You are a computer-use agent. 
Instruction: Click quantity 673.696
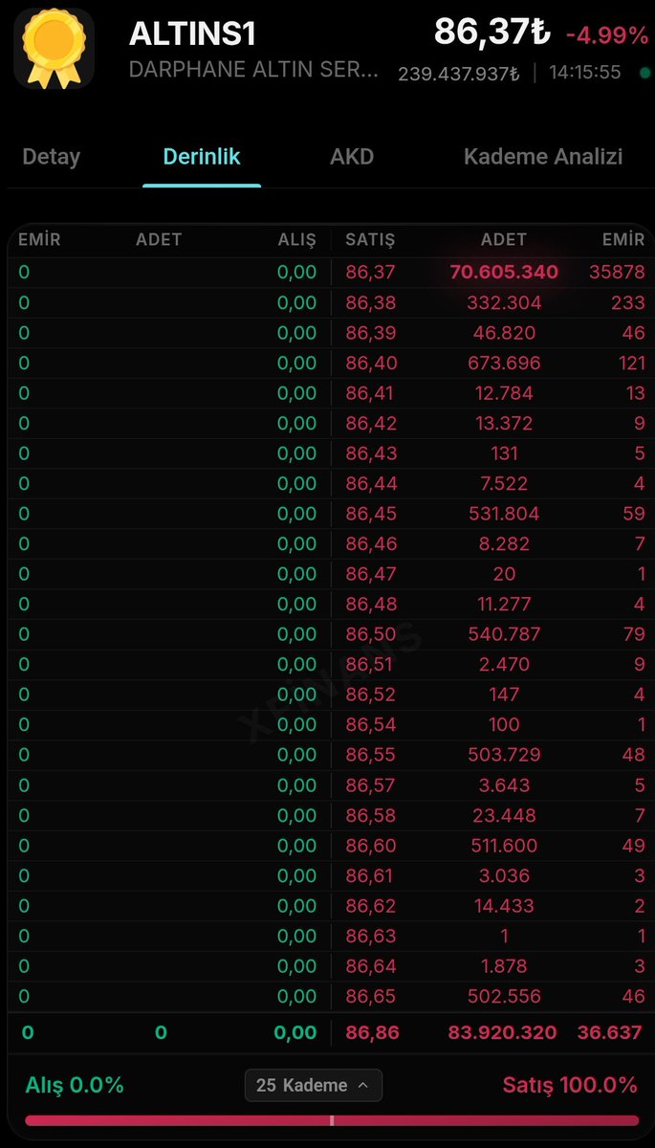pyautogui.click(x=504, y=364)
